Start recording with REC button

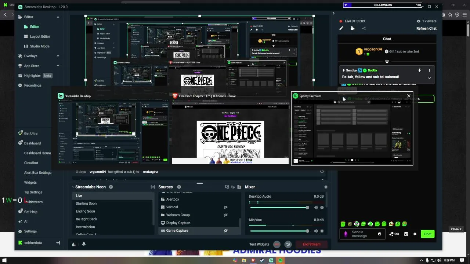coord(277,244)
